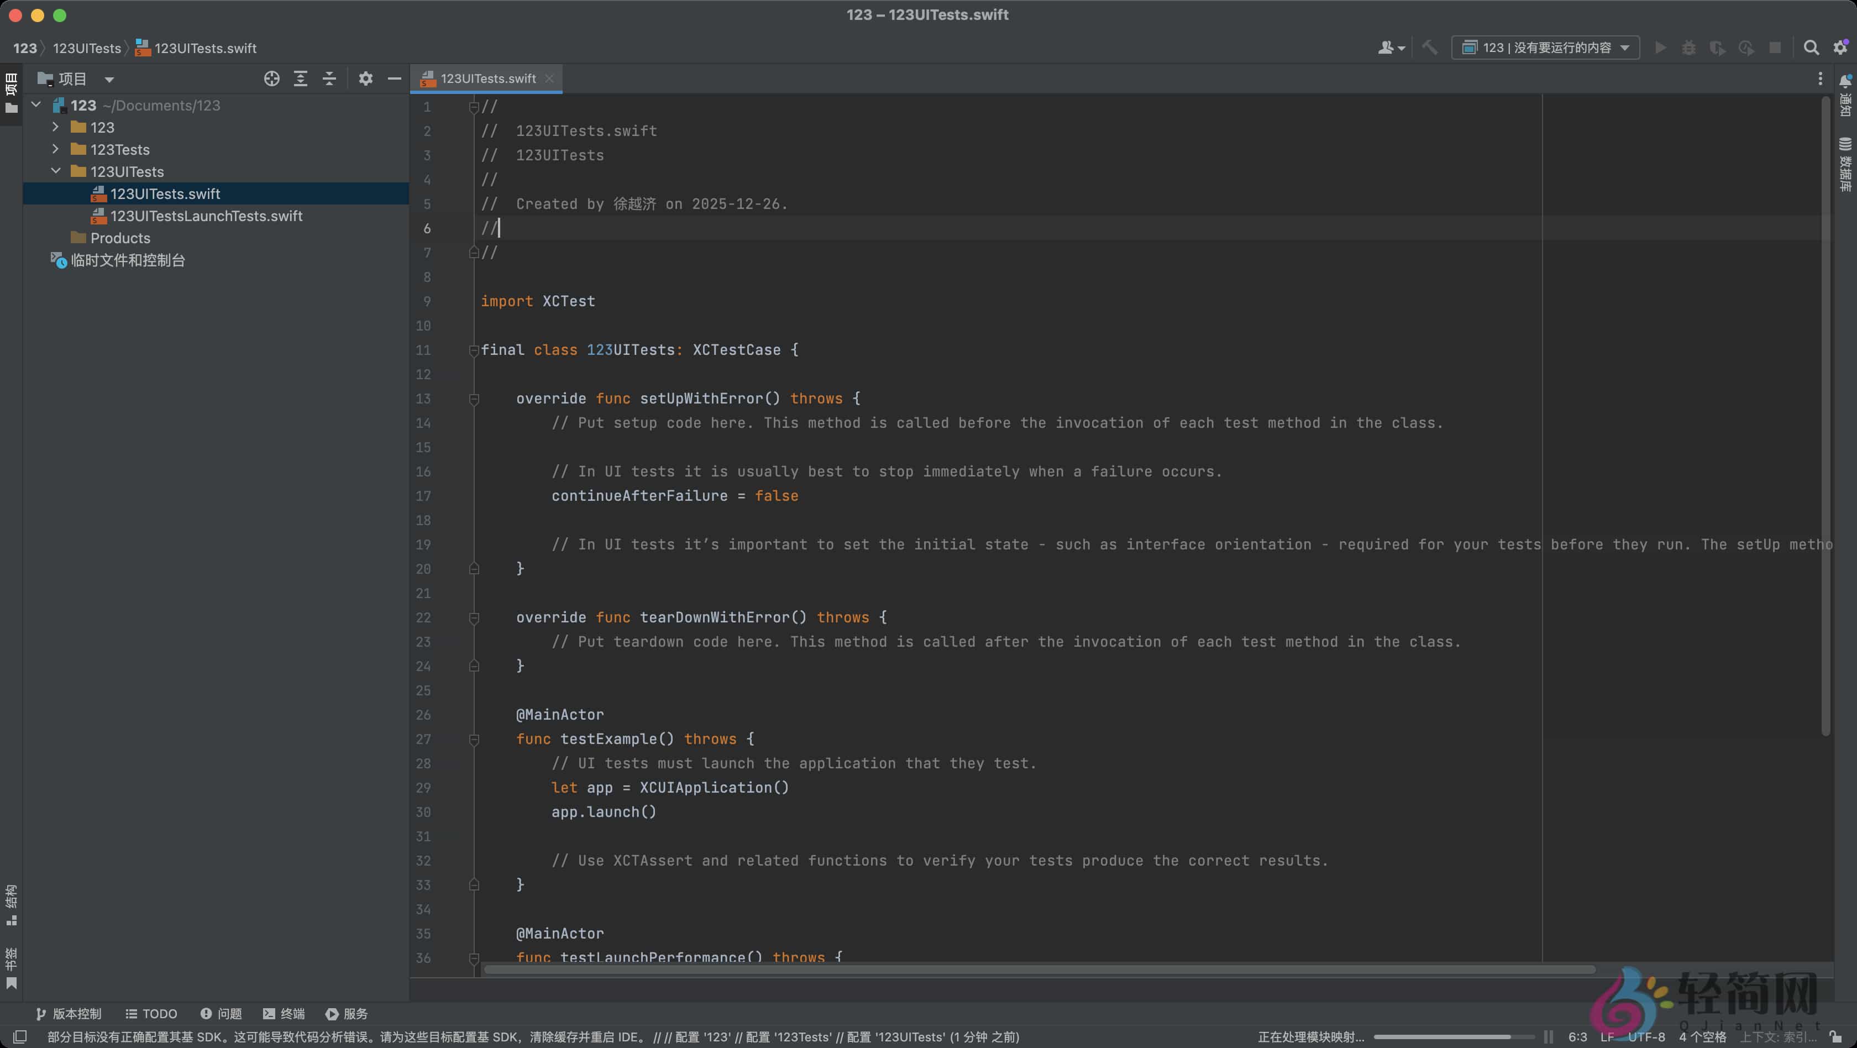This screenshot has width=1857, height=1048.
Task: Open notifications via the bell icon
Action: click(1845, 81)
